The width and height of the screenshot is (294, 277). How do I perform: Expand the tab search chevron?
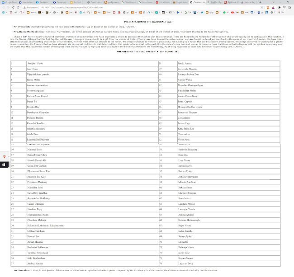(x=273, y=2)
